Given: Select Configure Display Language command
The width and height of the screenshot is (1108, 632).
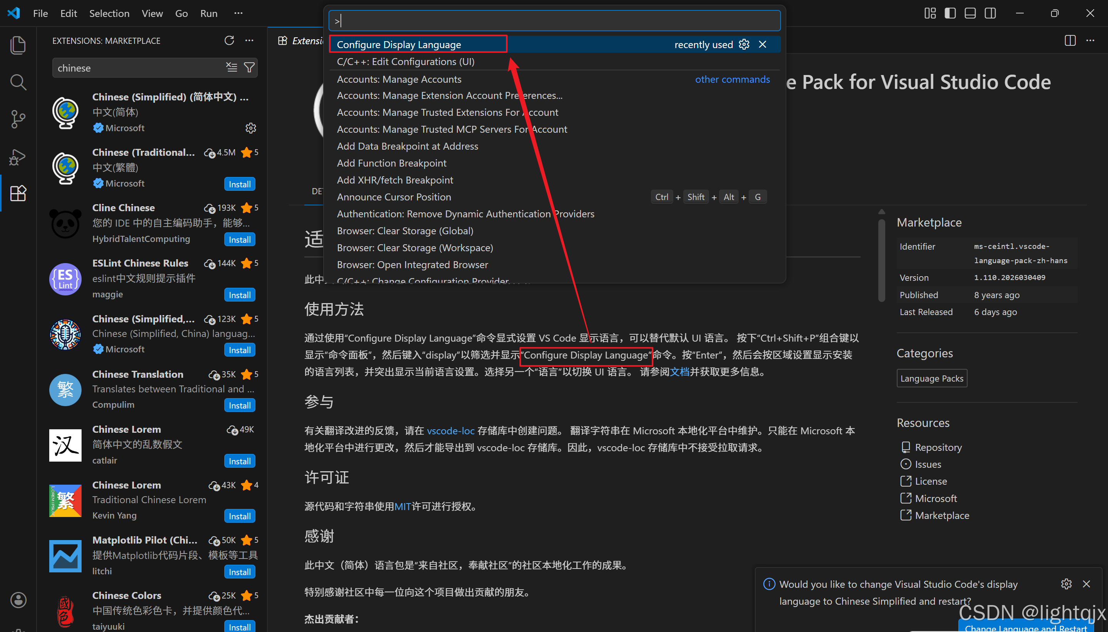Looking at the screenshot, I should (399, 45).
